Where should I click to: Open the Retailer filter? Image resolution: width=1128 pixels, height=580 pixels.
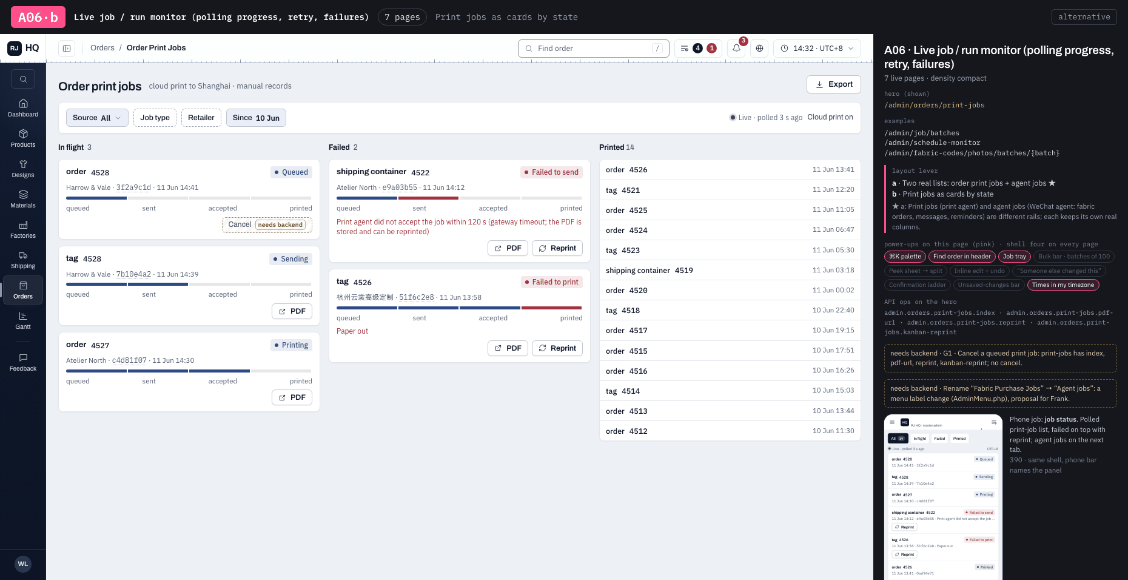coord(201,118)
